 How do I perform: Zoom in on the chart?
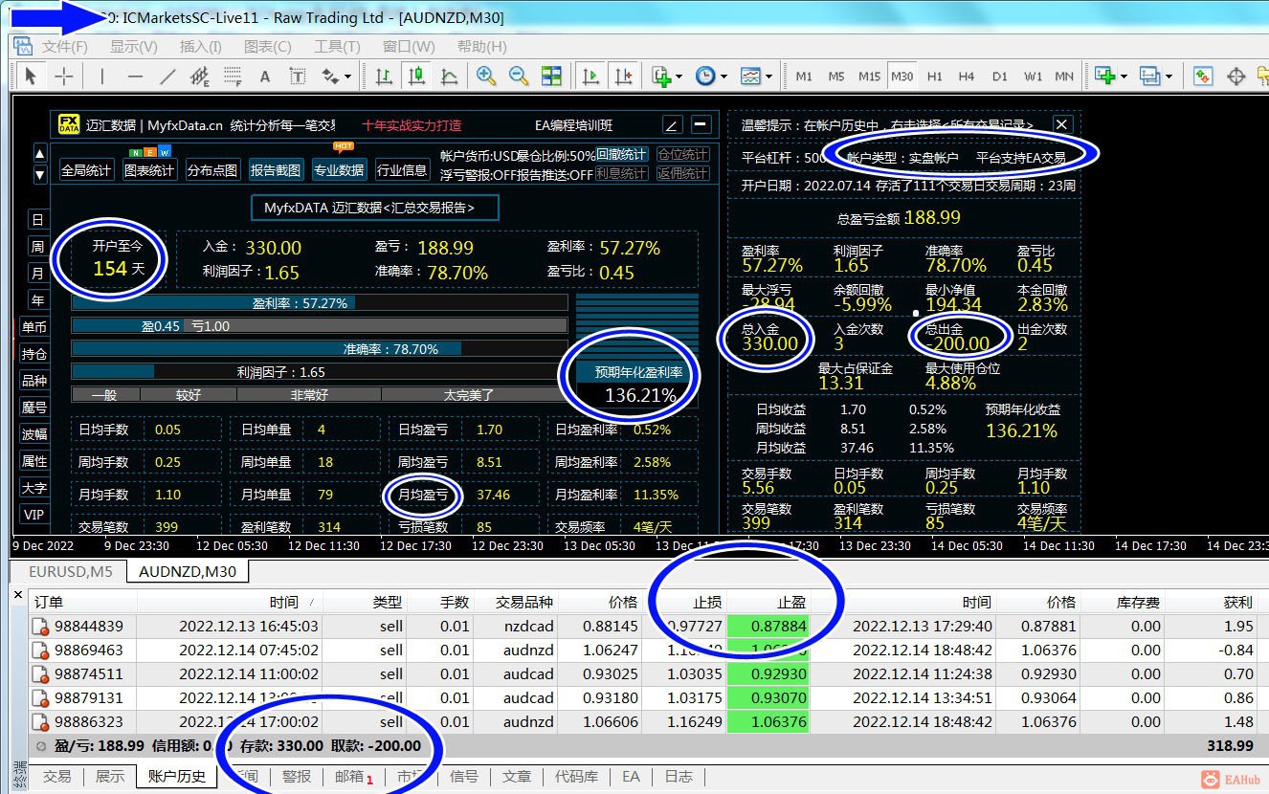(x=486, y=77)
